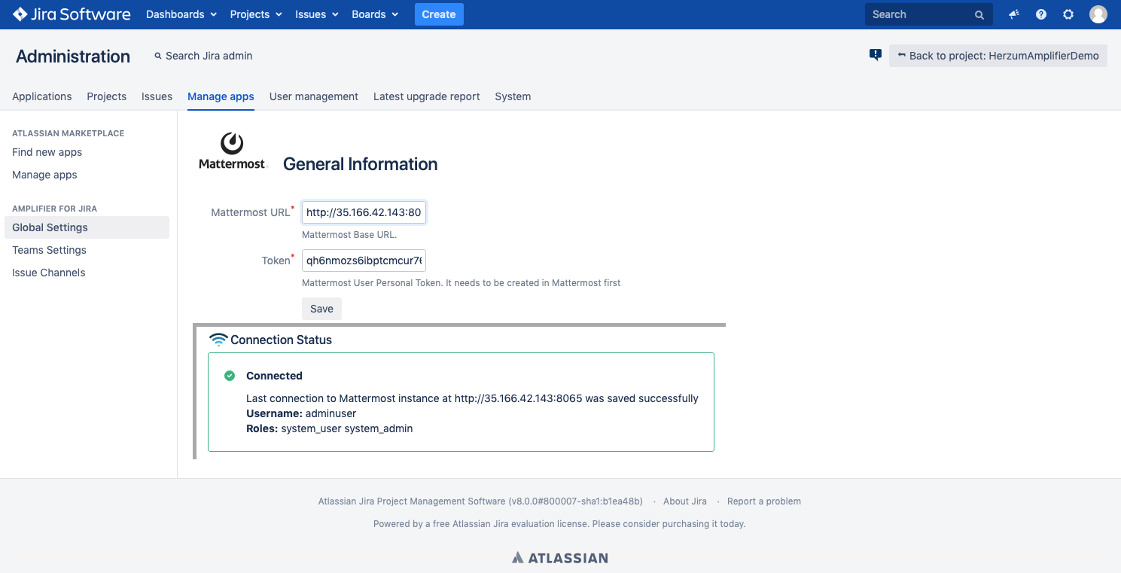
Task: Open the settings gear icon
Action: [1068, 14]
